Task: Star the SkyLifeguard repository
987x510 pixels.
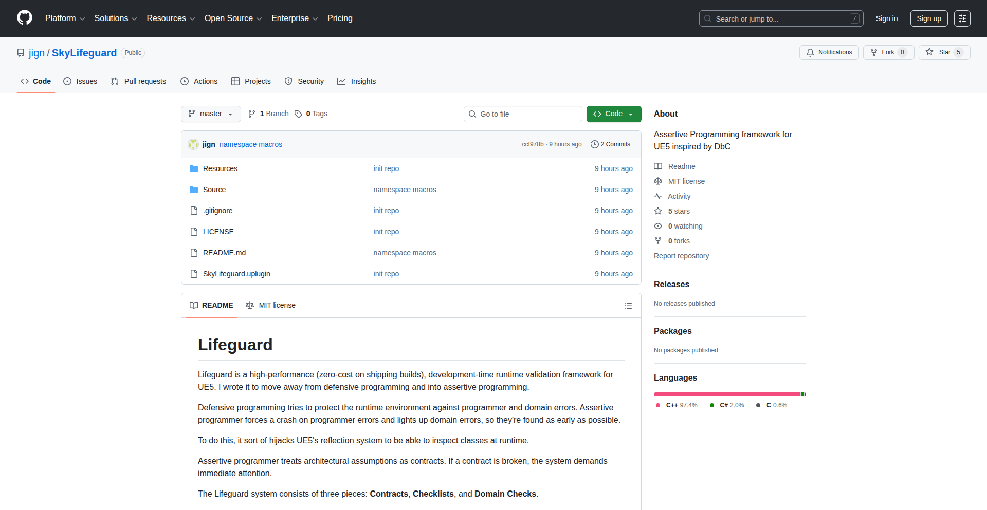Action: [944, 52]
